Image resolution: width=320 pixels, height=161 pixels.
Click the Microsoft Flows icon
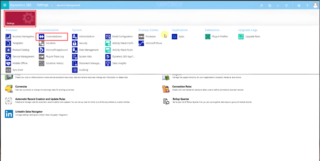[141, 43]
